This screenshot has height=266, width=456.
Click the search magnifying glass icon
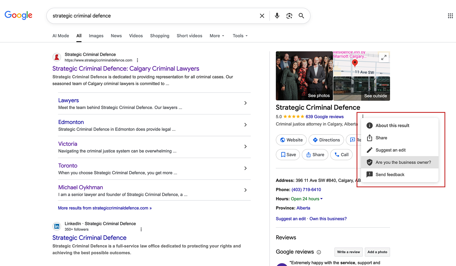pos(301,15)
